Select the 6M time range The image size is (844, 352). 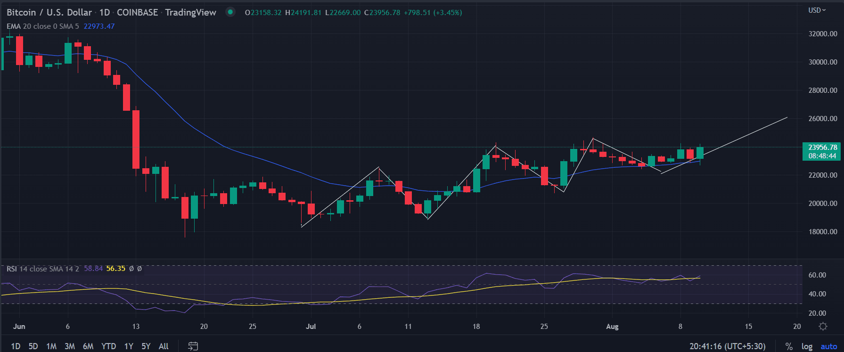point(88,346)
